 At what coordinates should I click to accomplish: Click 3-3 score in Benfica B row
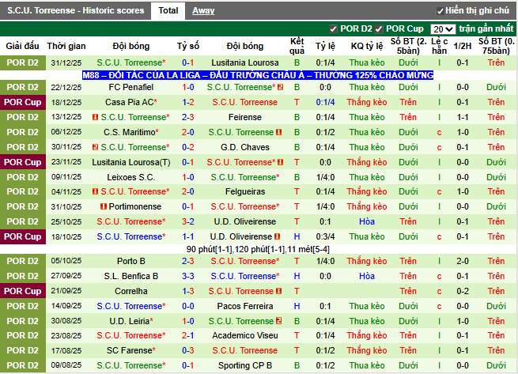click(188, 276)
